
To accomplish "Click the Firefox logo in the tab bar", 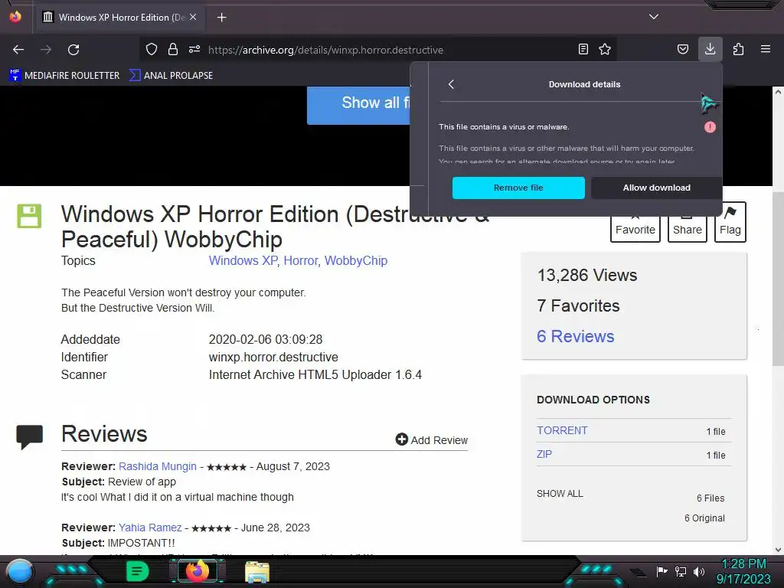I will pos(15,17).
